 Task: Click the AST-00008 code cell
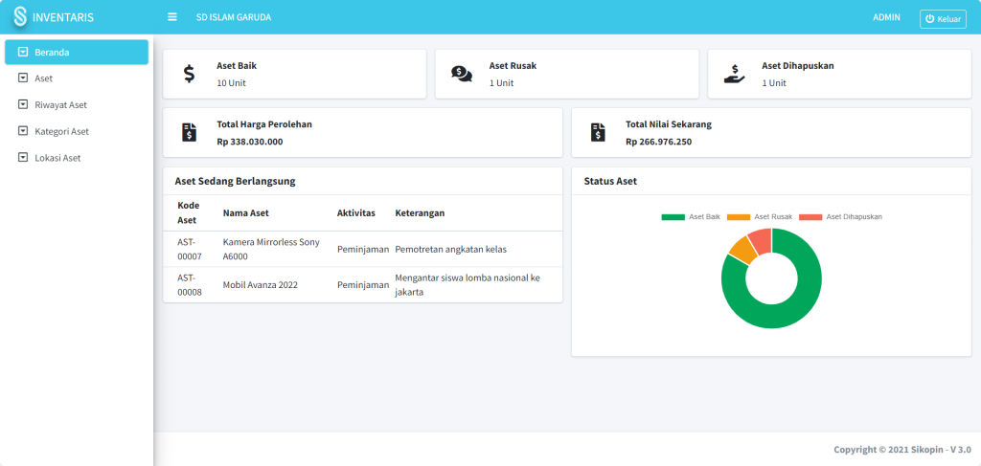(190, 285)
